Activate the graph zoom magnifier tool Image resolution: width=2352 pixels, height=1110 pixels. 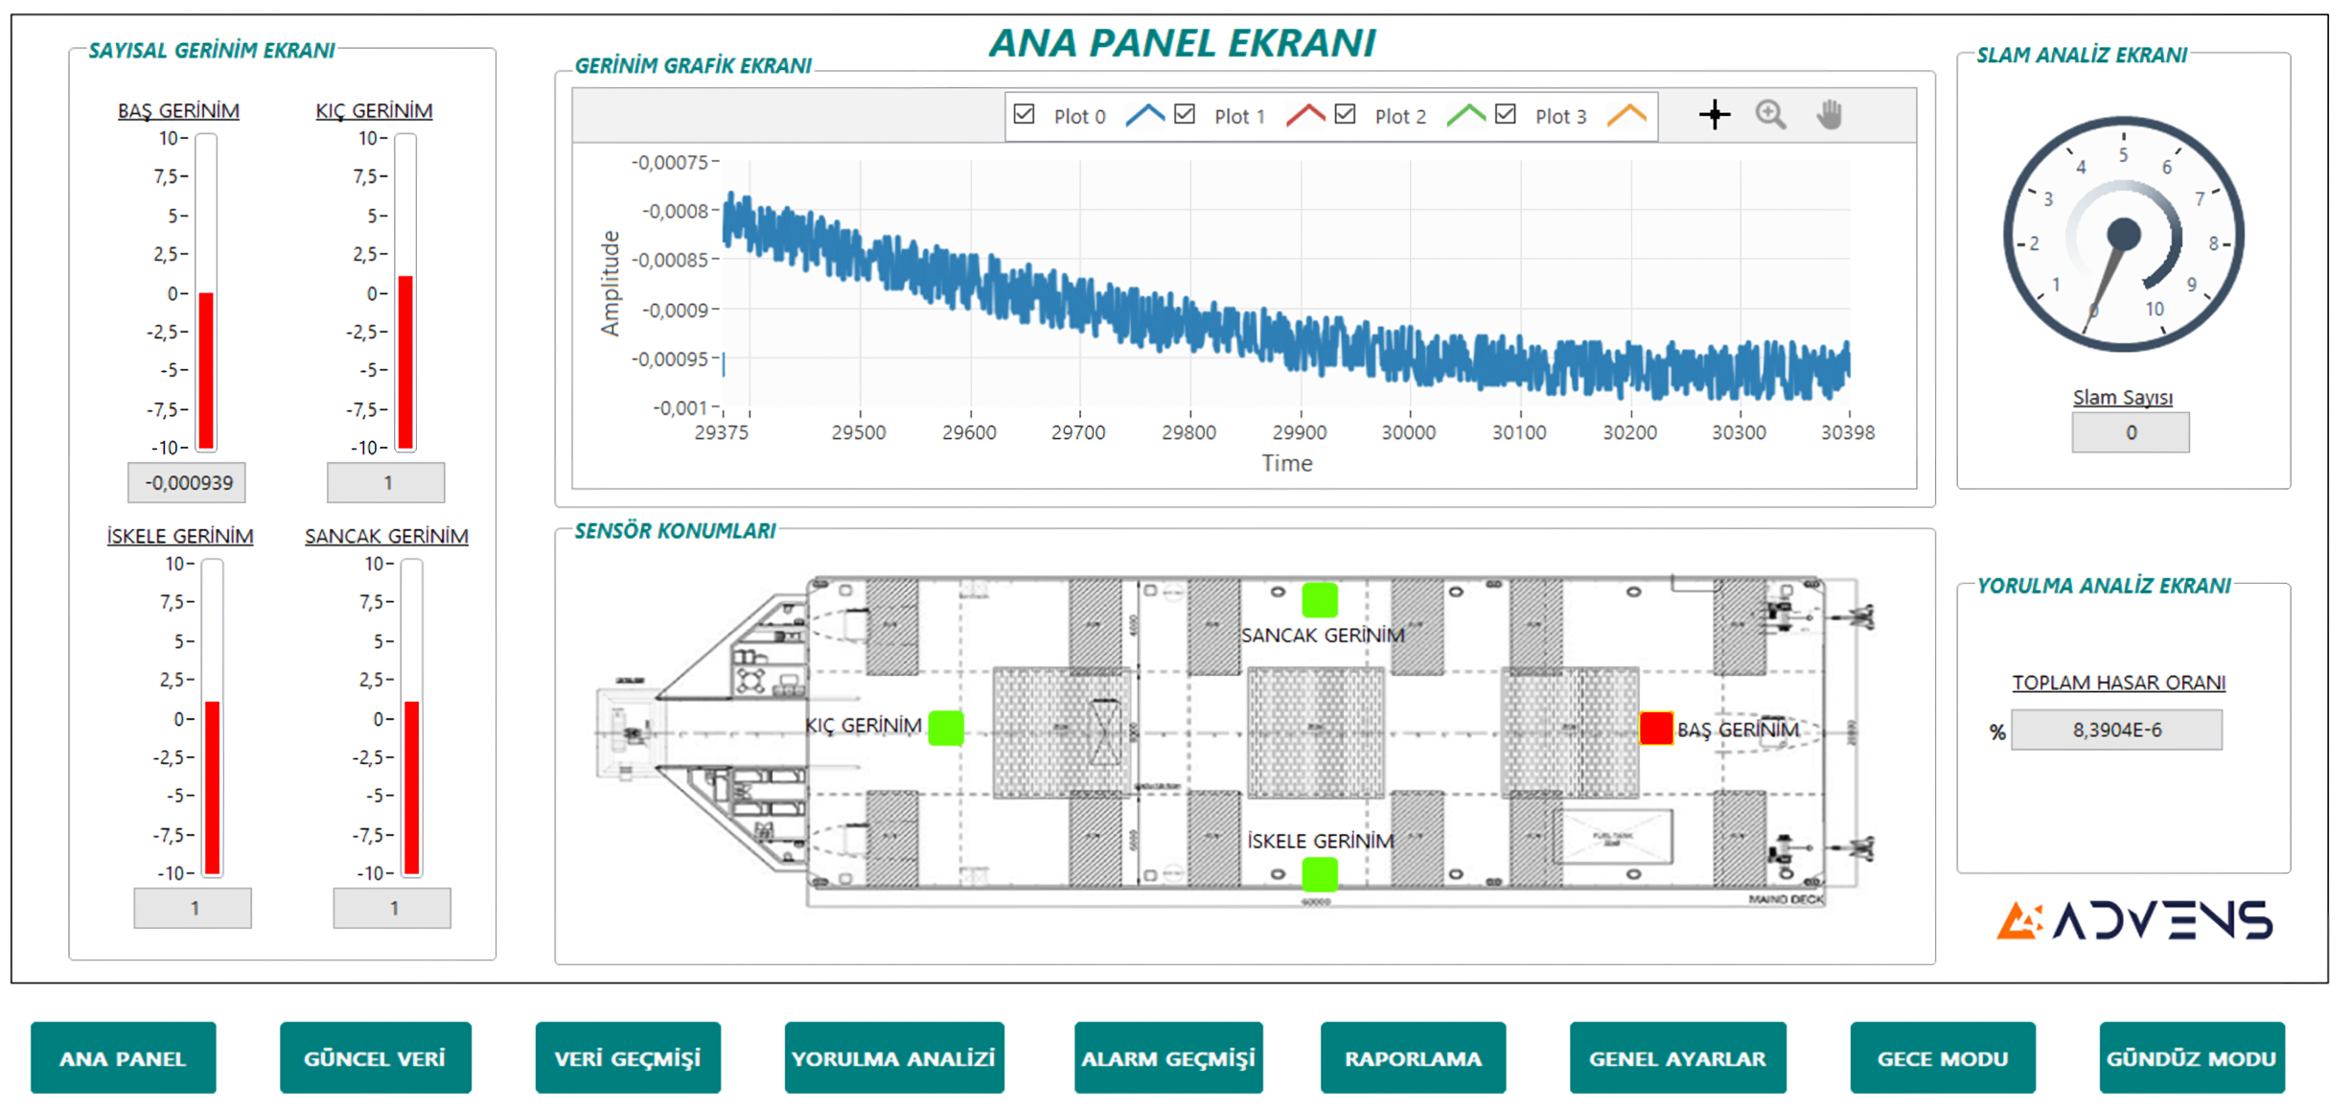click(x=1770, y=115)
